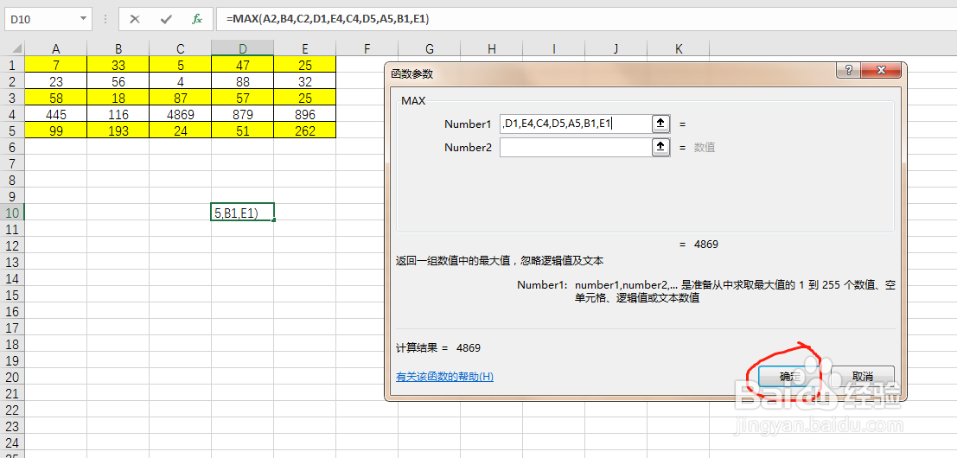Click cell D3 containing 57
Screen dimensions: 957x458
pos(243,98)
